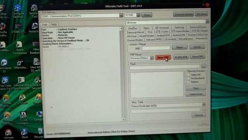Select the Oppo tab

click(x=146, y=28)
